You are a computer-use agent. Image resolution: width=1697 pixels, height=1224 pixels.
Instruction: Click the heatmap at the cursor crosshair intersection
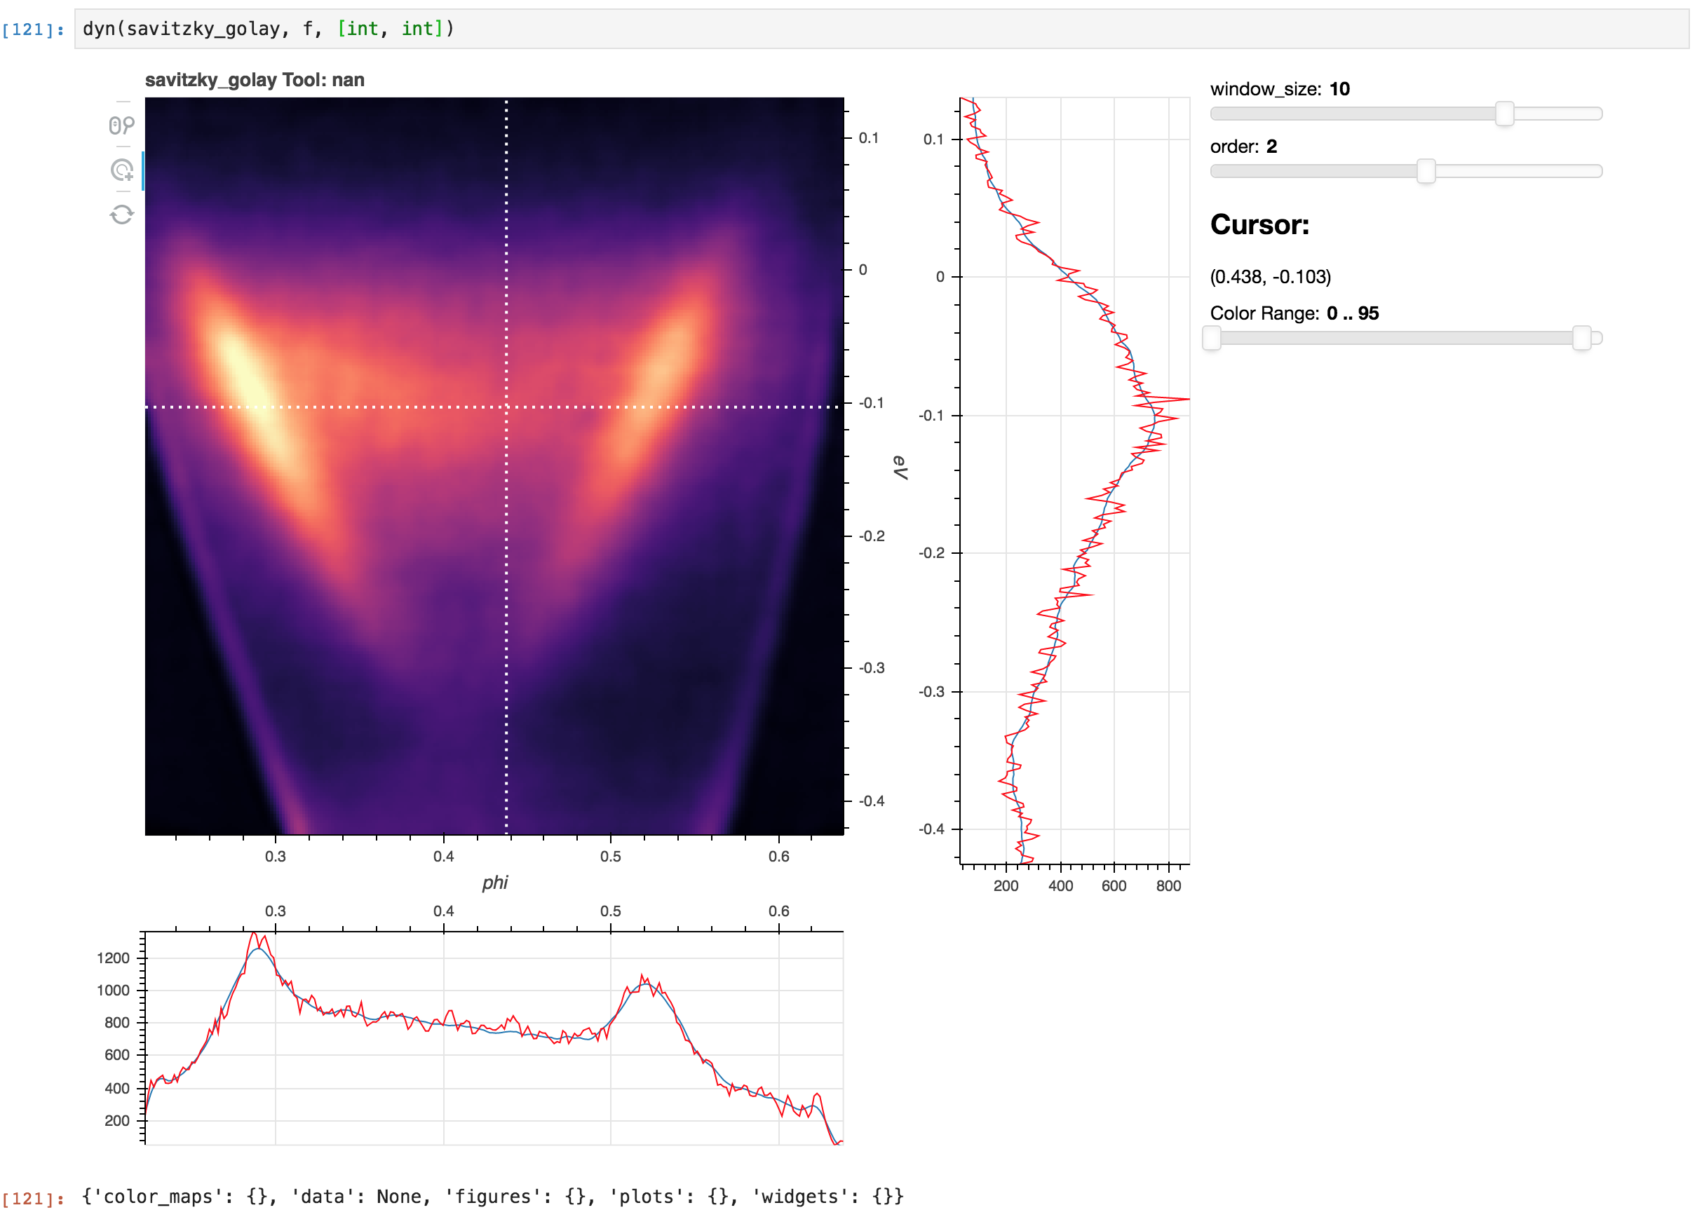click(506, 407)
